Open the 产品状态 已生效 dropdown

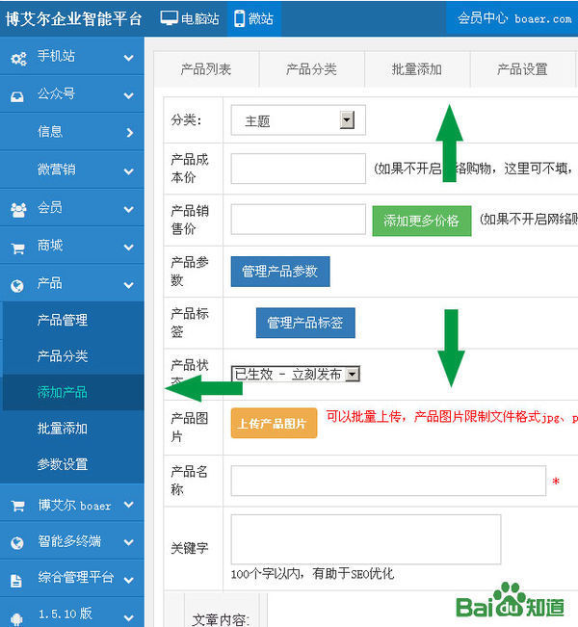tap(296, 374)
